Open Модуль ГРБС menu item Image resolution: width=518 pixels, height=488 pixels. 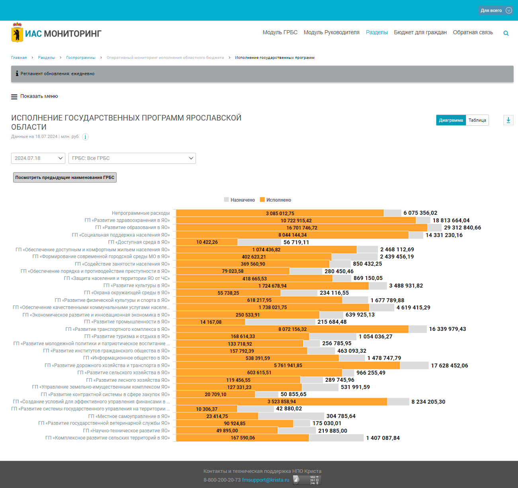[280, 33]
